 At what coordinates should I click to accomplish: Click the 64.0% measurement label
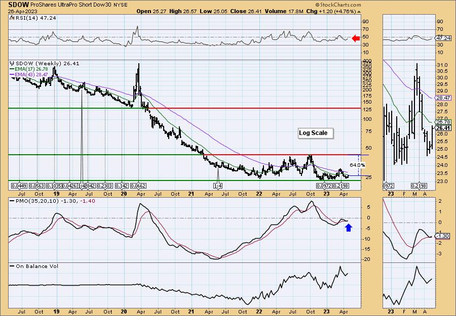click(x=357, y=165)
